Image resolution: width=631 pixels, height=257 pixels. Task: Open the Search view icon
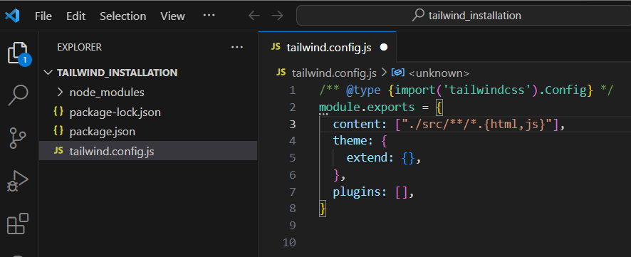click(x=18, y=95)
